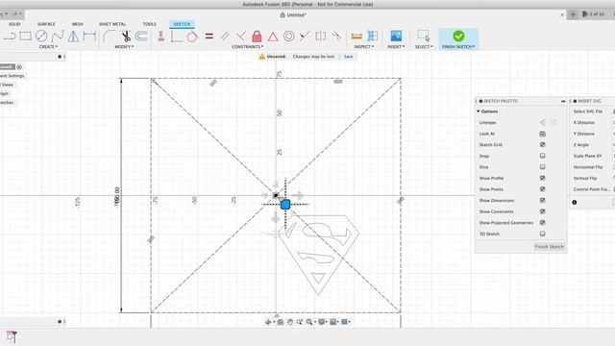
Task: Select the Rectangle sketch tool
Action: coord(26,37)
